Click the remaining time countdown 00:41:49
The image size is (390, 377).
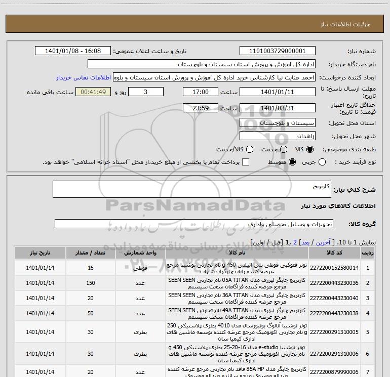pyautogui.click(x=93, y=92)
